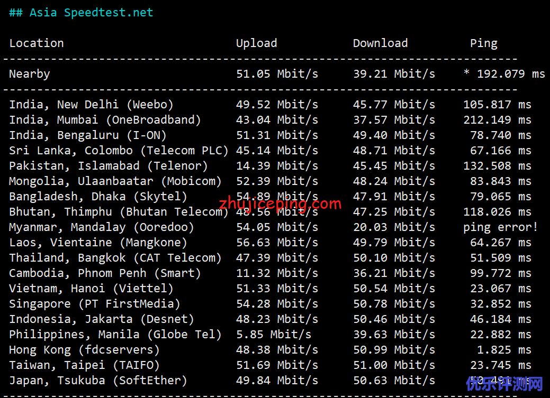Click 'Bangladesh, Dhaka (Skytel)' row
550x398 pixels.
coord(270,197)
